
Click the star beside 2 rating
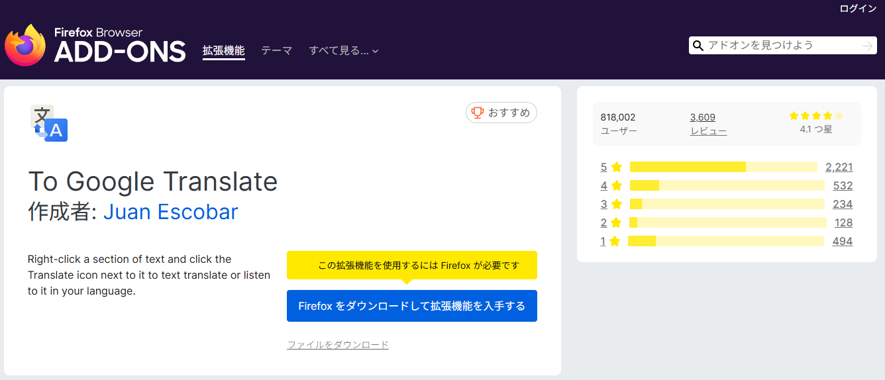coord(617,222)
